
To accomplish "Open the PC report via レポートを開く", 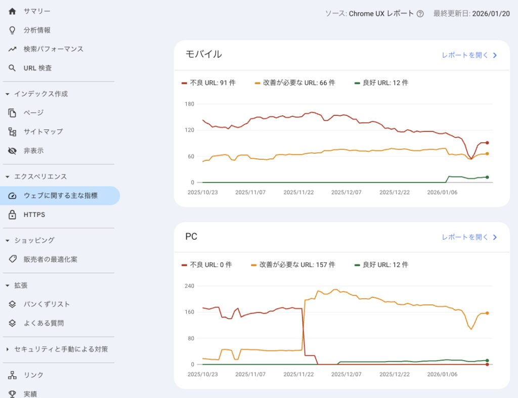I will pyautogui.click(x=469, y=237).
